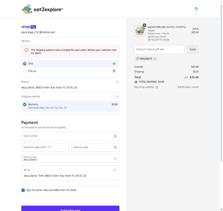Click the store icon in Pick up row
Image resolution: width=223 pixels, height=211 pixels.
pyautogui.click(x=114, y=71)
